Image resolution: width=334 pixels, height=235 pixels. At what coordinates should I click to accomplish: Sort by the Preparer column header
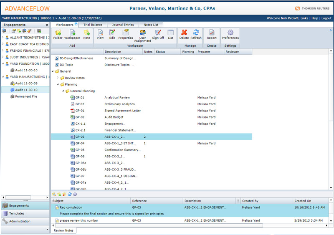pyautogui.click(x=204, y=52)
